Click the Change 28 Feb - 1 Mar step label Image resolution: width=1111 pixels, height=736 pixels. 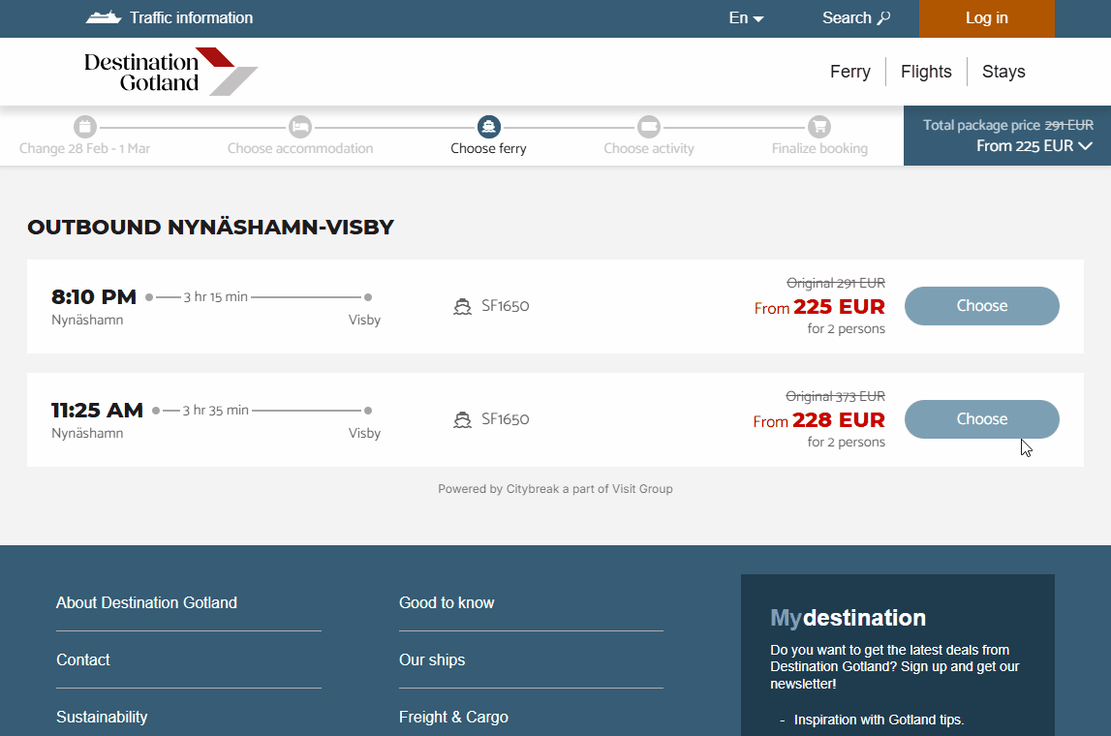coord(84,148)
